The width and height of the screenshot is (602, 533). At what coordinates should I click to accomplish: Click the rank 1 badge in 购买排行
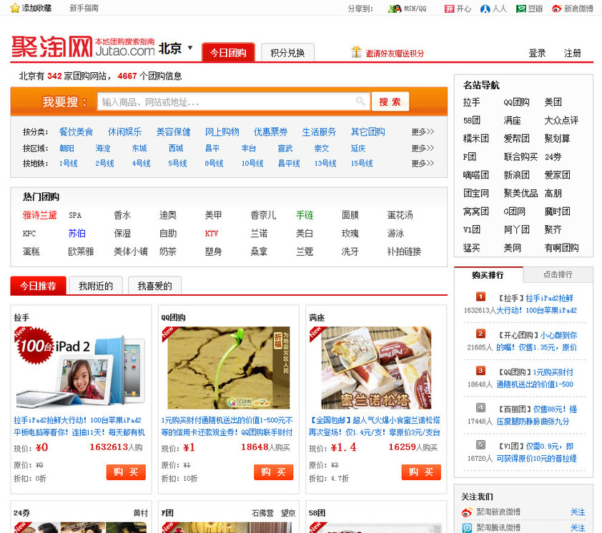pyautogui.click(x=480, y=297)
